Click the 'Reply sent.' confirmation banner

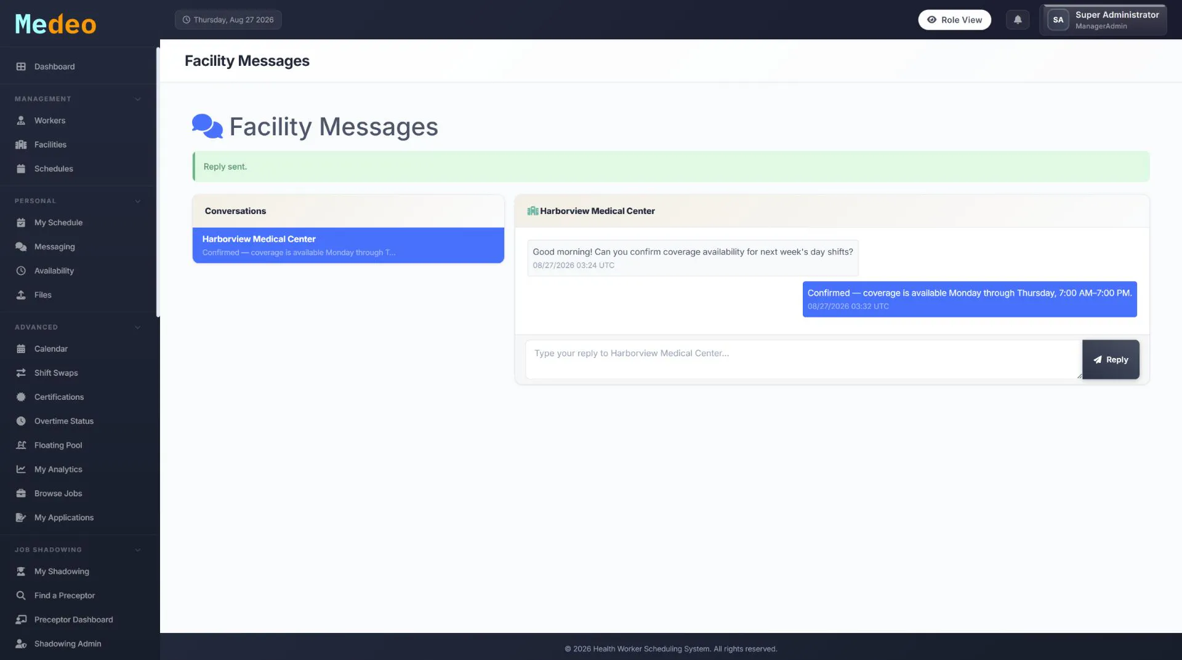click(671, 167)
